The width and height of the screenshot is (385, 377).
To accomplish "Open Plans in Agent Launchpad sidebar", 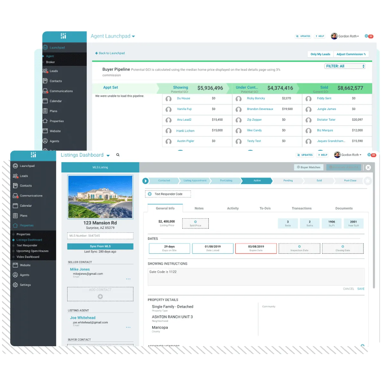I will click(x=53, y=111).
